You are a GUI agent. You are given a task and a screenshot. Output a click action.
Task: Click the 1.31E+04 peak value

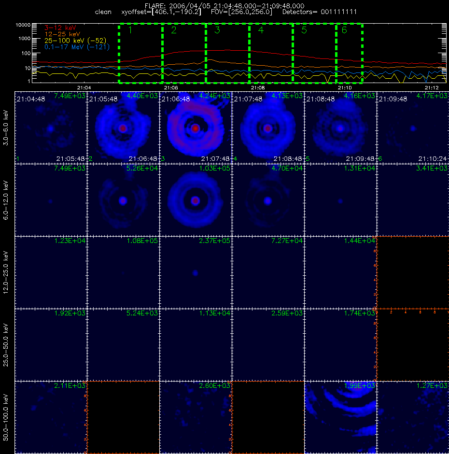(x=359, y=168)
